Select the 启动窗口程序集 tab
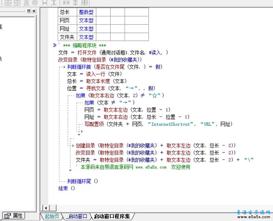273x221 pixels. coord(112,217)
